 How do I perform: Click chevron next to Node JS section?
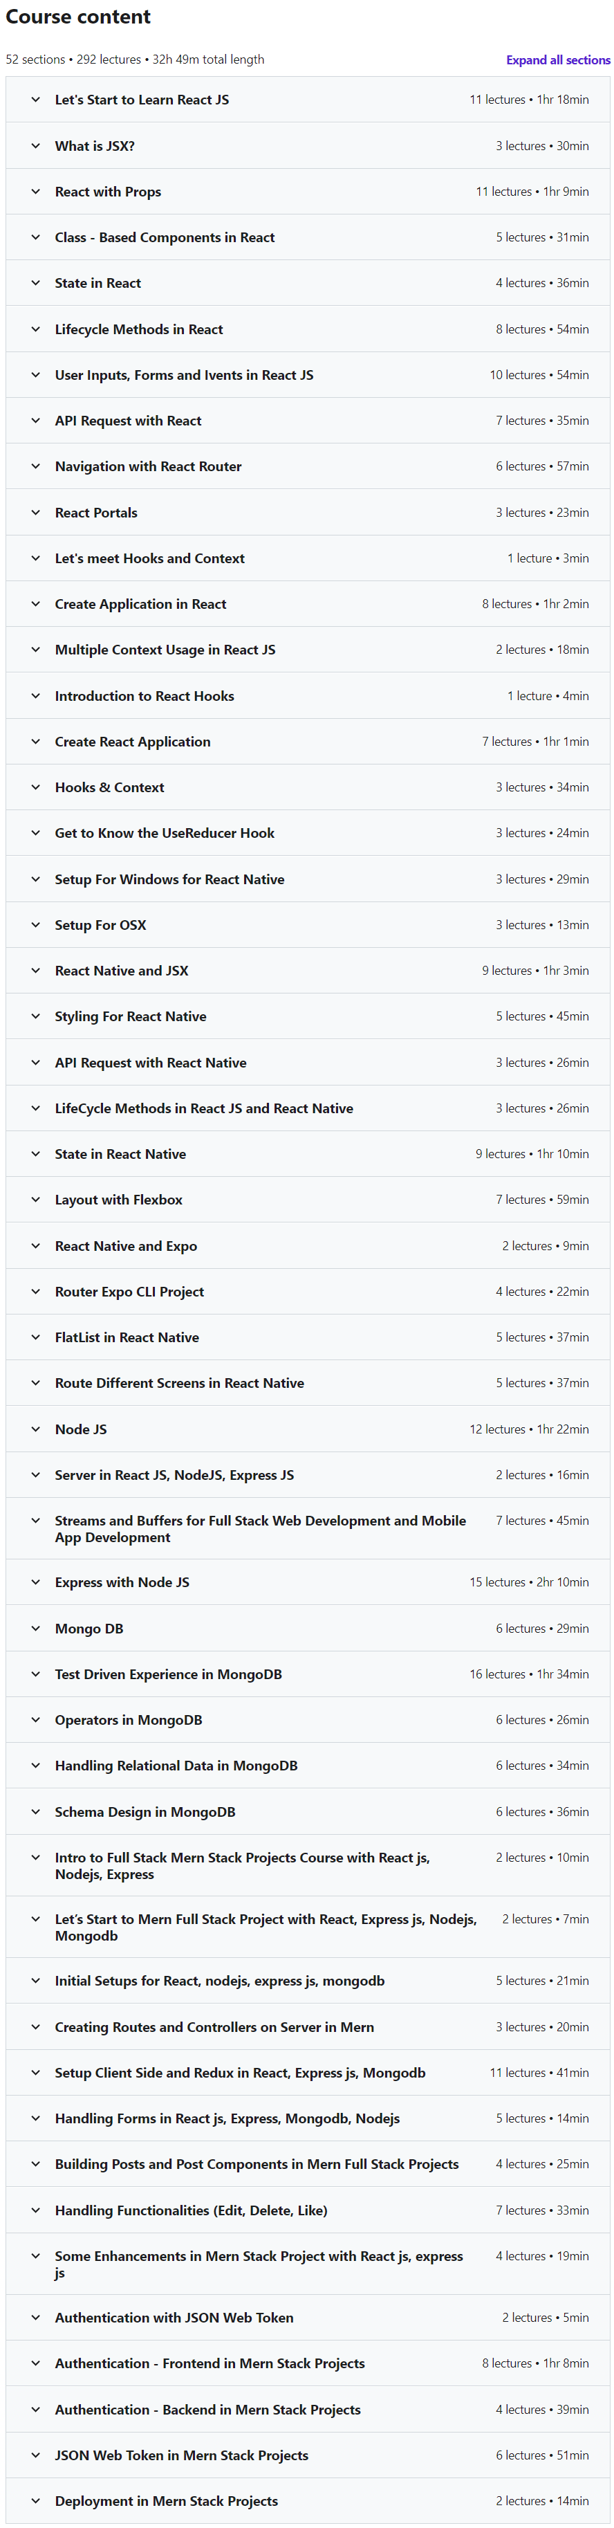tap(35, 1429)
